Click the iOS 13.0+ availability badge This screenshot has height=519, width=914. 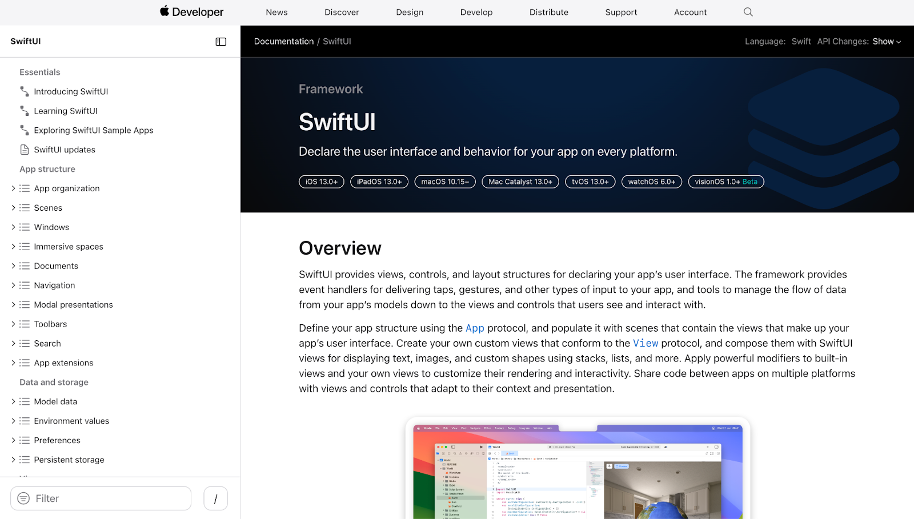[x=322, y=182]
